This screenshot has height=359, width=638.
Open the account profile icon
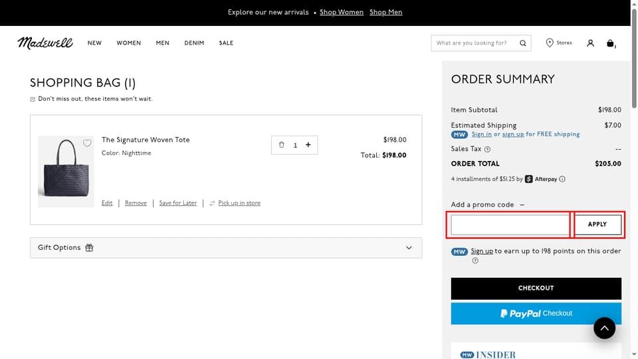pyautogui.click(x=590, y=43)
